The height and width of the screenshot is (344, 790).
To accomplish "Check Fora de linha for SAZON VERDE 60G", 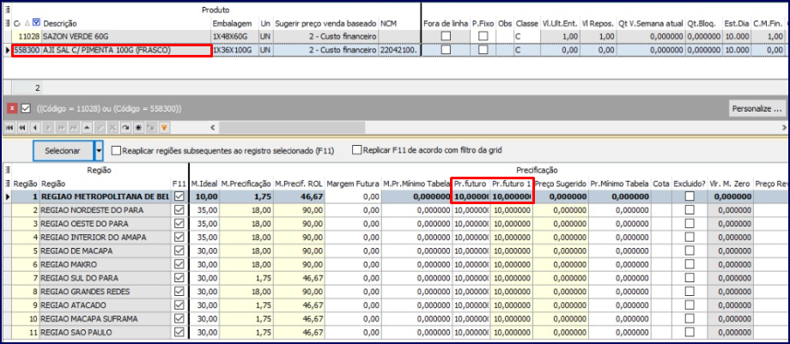I will point(446,36).
